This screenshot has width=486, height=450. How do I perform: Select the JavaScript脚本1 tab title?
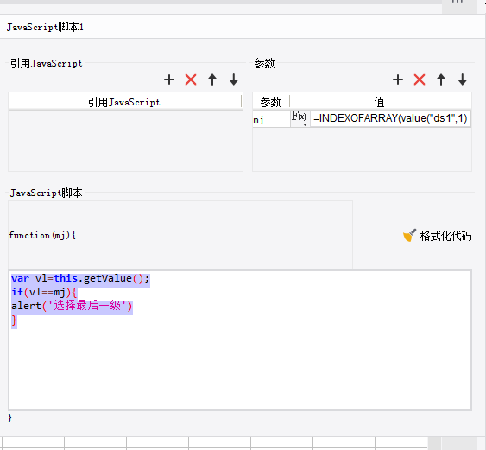pyautogui.click(x=45, y=28)
